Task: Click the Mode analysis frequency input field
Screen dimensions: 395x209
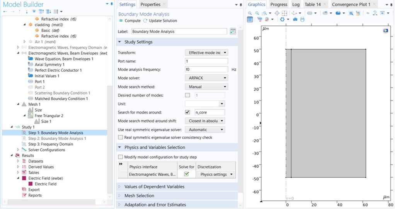Action: pyautogui.click(x=206, y=70)
